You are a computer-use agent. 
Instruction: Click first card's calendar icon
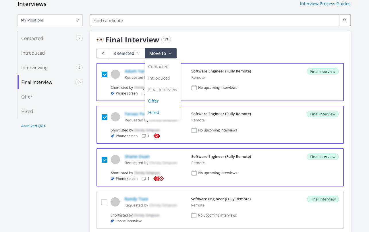pyautogui.click(x=194, y=88)
